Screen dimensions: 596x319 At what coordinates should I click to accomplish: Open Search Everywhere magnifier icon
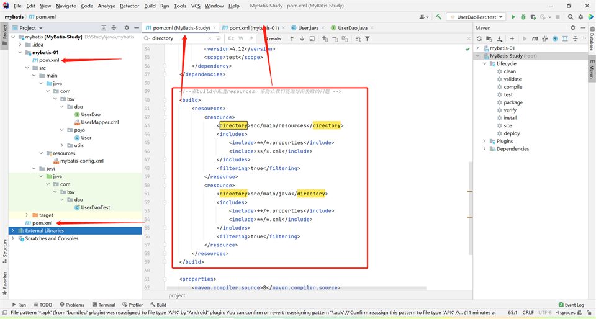571,17
